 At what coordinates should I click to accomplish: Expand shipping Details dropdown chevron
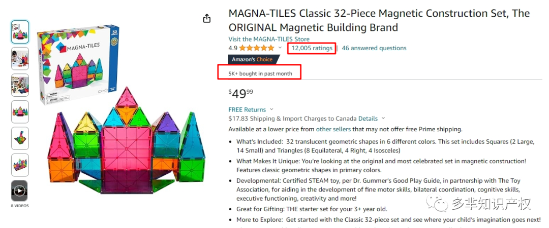pyautogui.click(x=382, y=119)
